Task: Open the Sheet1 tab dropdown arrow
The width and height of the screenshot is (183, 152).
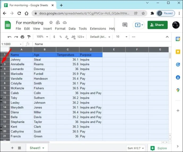Action: click(43, 148)
